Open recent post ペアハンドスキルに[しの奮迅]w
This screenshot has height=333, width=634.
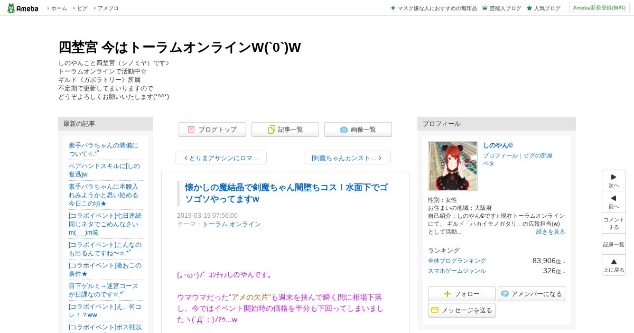pos(105,170)
